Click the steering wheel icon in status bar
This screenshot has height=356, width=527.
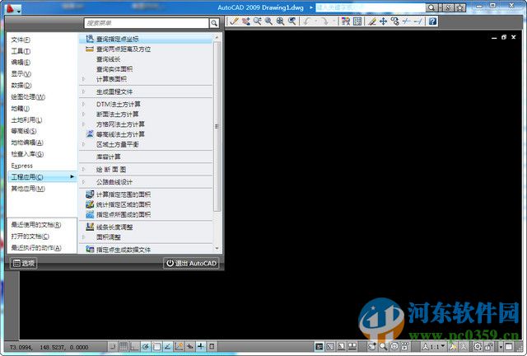point(394,346)
